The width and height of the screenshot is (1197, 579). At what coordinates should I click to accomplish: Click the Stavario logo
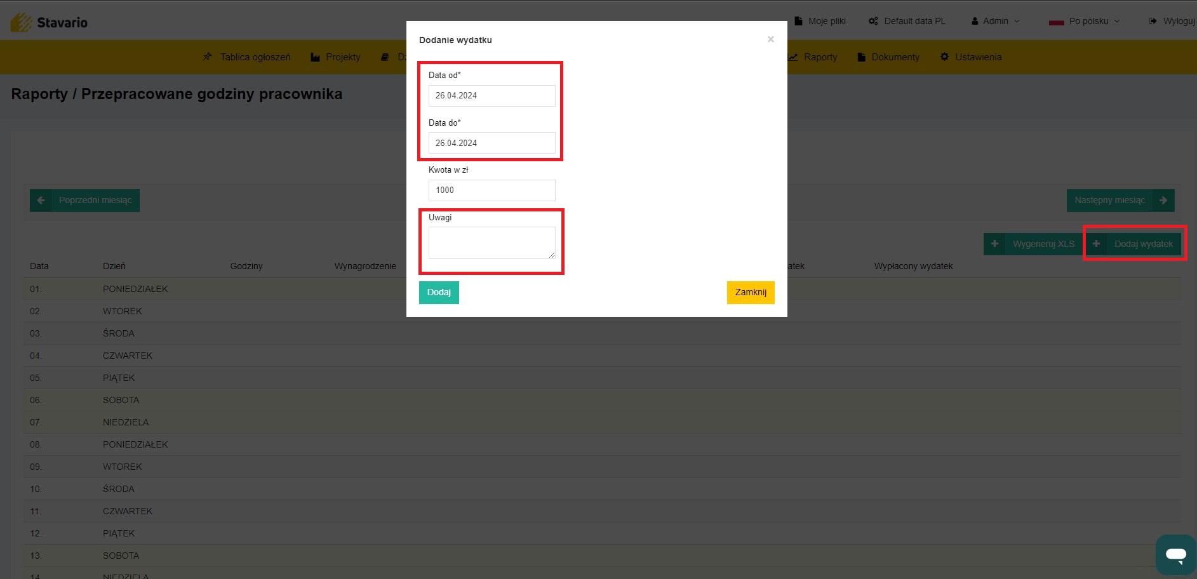click(49, 22)
